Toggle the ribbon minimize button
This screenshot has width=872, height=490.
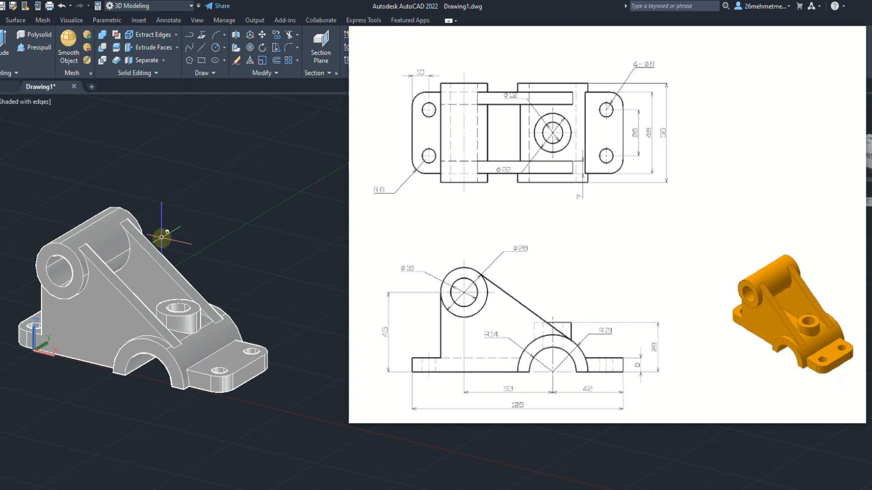point(449,21)
